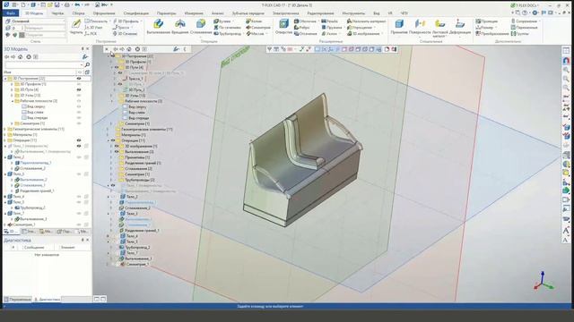This screenshot has width=574, height=322.
Task: Select the Пружина spring tool
Action: 331,28
